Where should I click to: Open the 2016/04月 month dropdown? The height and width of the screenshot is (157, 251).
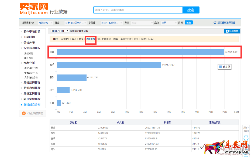coord(60,31)
